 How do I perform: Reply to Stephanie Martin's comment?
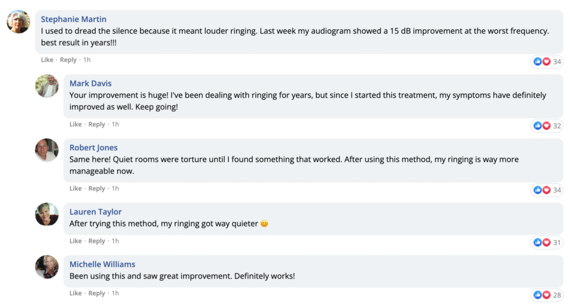click(68, 60)
